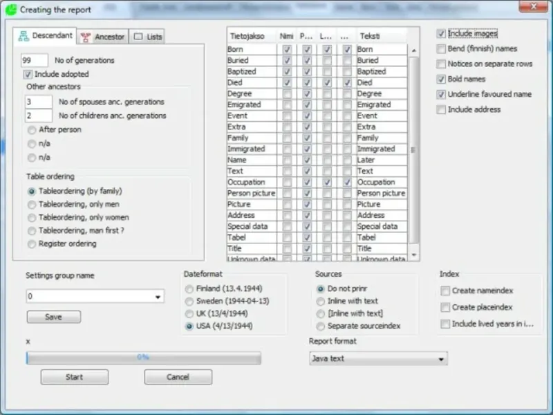Click the No of spouses anc. generations field
Screen dimensions: 553x415
coord(39,102)
